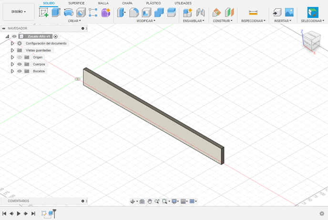The width and height of the screenshot is (328, 220).
Task: Select the Create Sketch tool
Action: pyautogui.click(x=43, y=12)
